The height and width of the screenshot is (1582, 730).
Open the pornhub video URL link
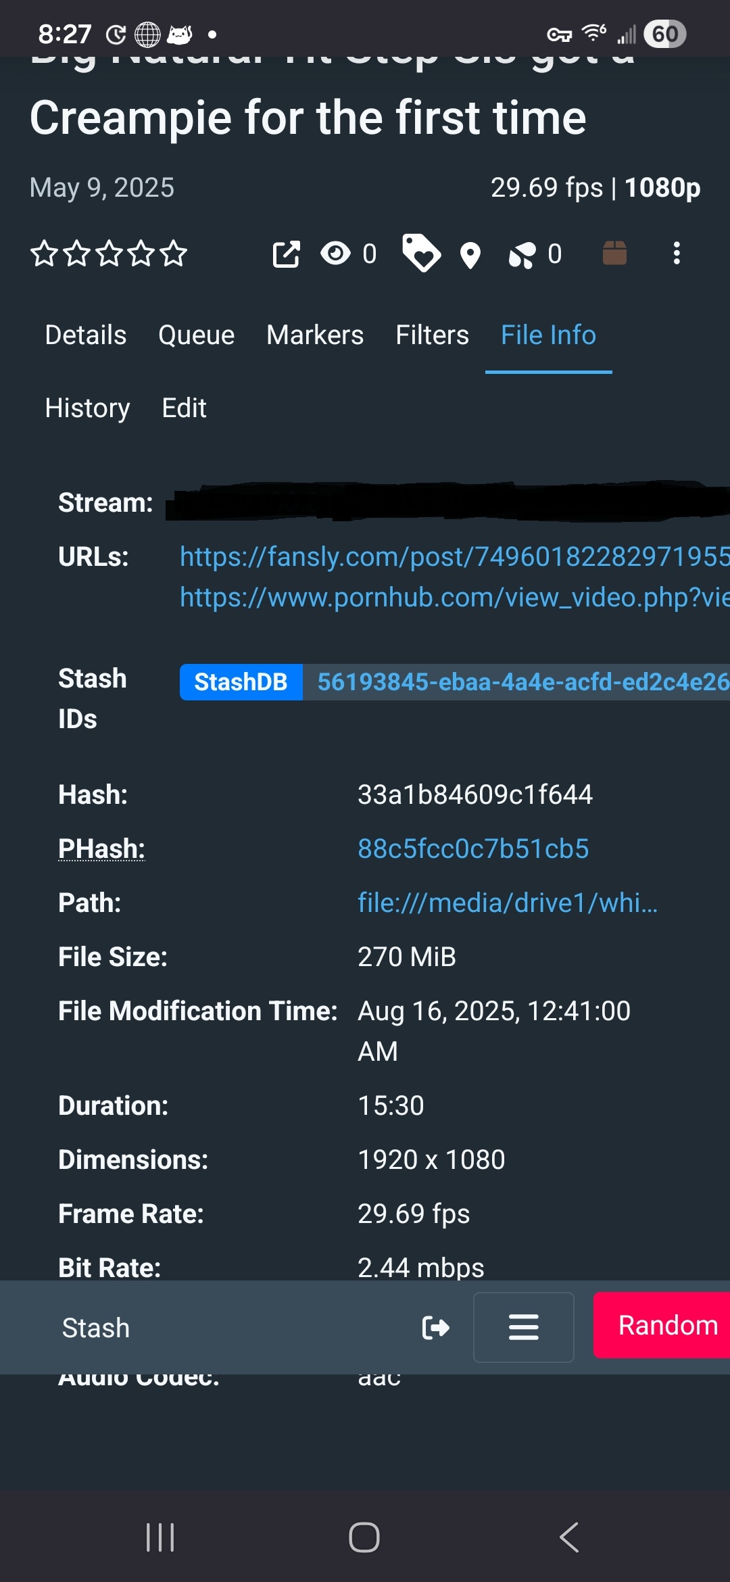click(x=439, y=598)
